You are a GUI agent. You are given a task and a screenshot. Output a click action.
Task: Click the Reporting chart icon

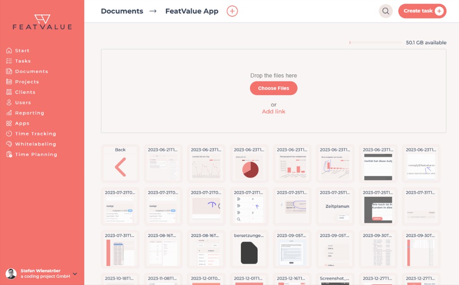click(9, 113)
